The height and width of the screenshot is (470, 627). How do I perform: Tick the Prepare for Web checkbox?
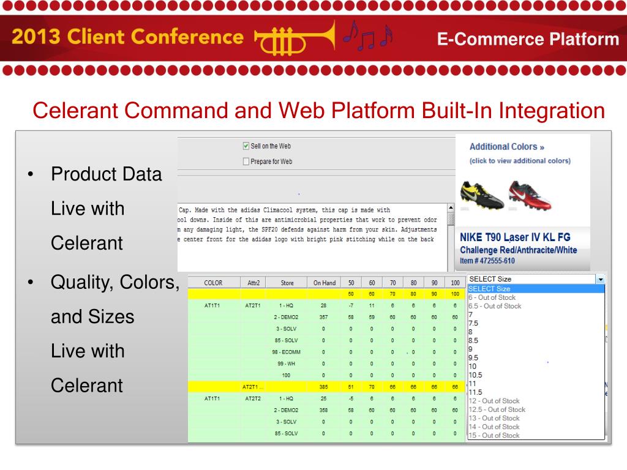click(x=246, y=162)
